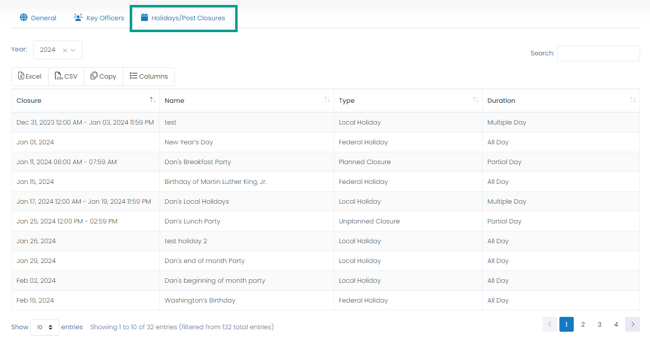Click closure date 'Feb 19, 2024'
The height and width of the screenshot is (350, 650).
click(x=35, y=300)
